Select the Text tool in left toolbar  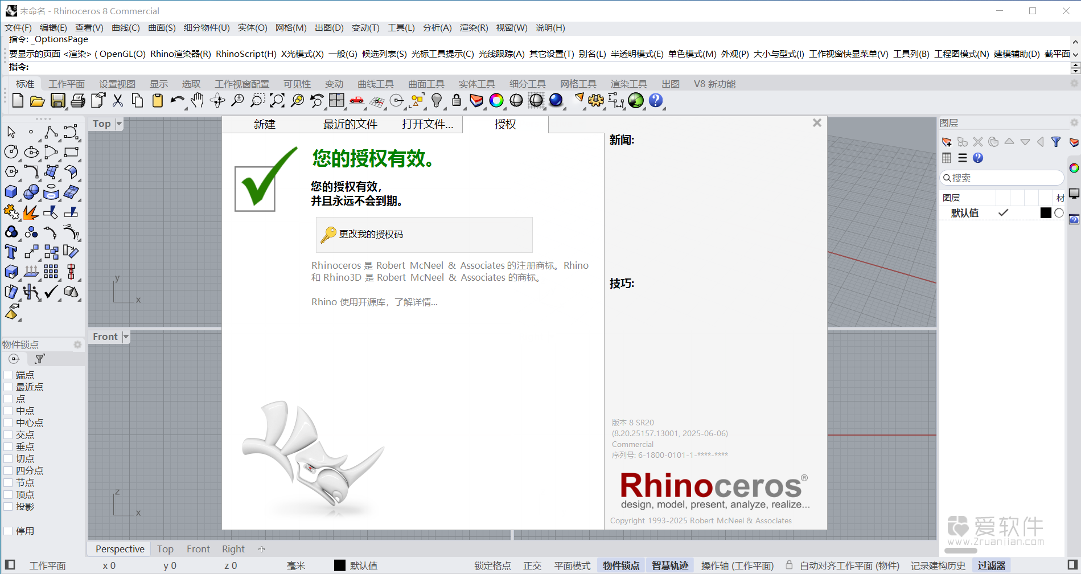click(x=11, y=252)
